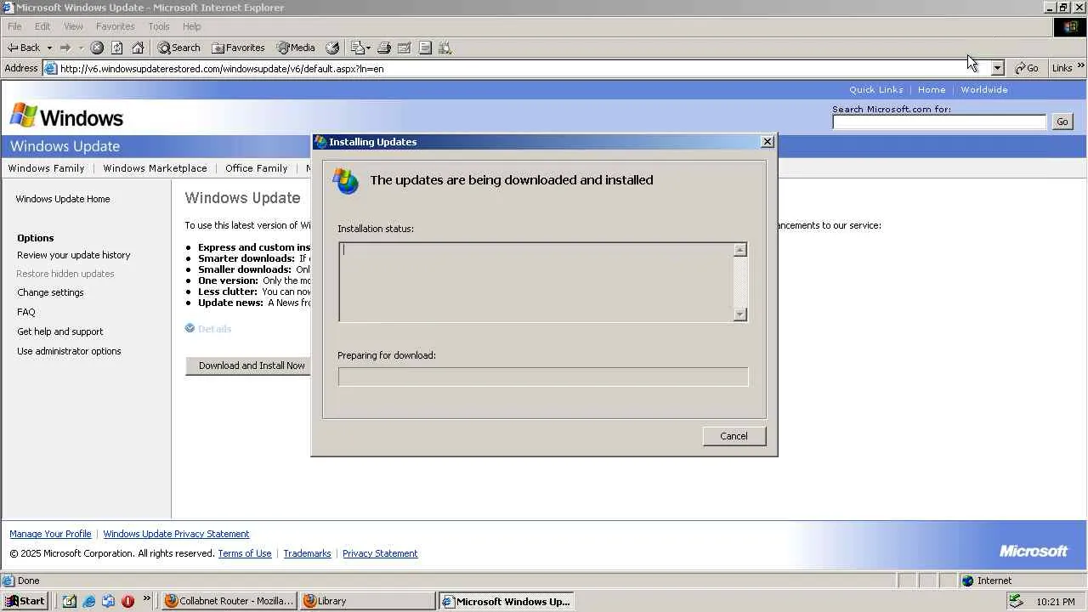Click the Search Microsoft.com input field
This screenshot has height=612, width=1088.
(x=939, y=122)
